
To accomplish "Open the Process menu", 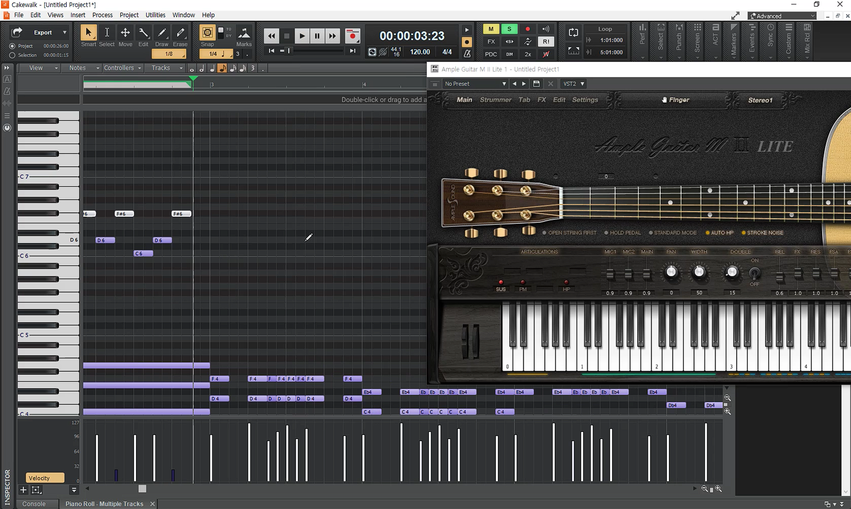I will pyautogui.click(x=102, y=15).
